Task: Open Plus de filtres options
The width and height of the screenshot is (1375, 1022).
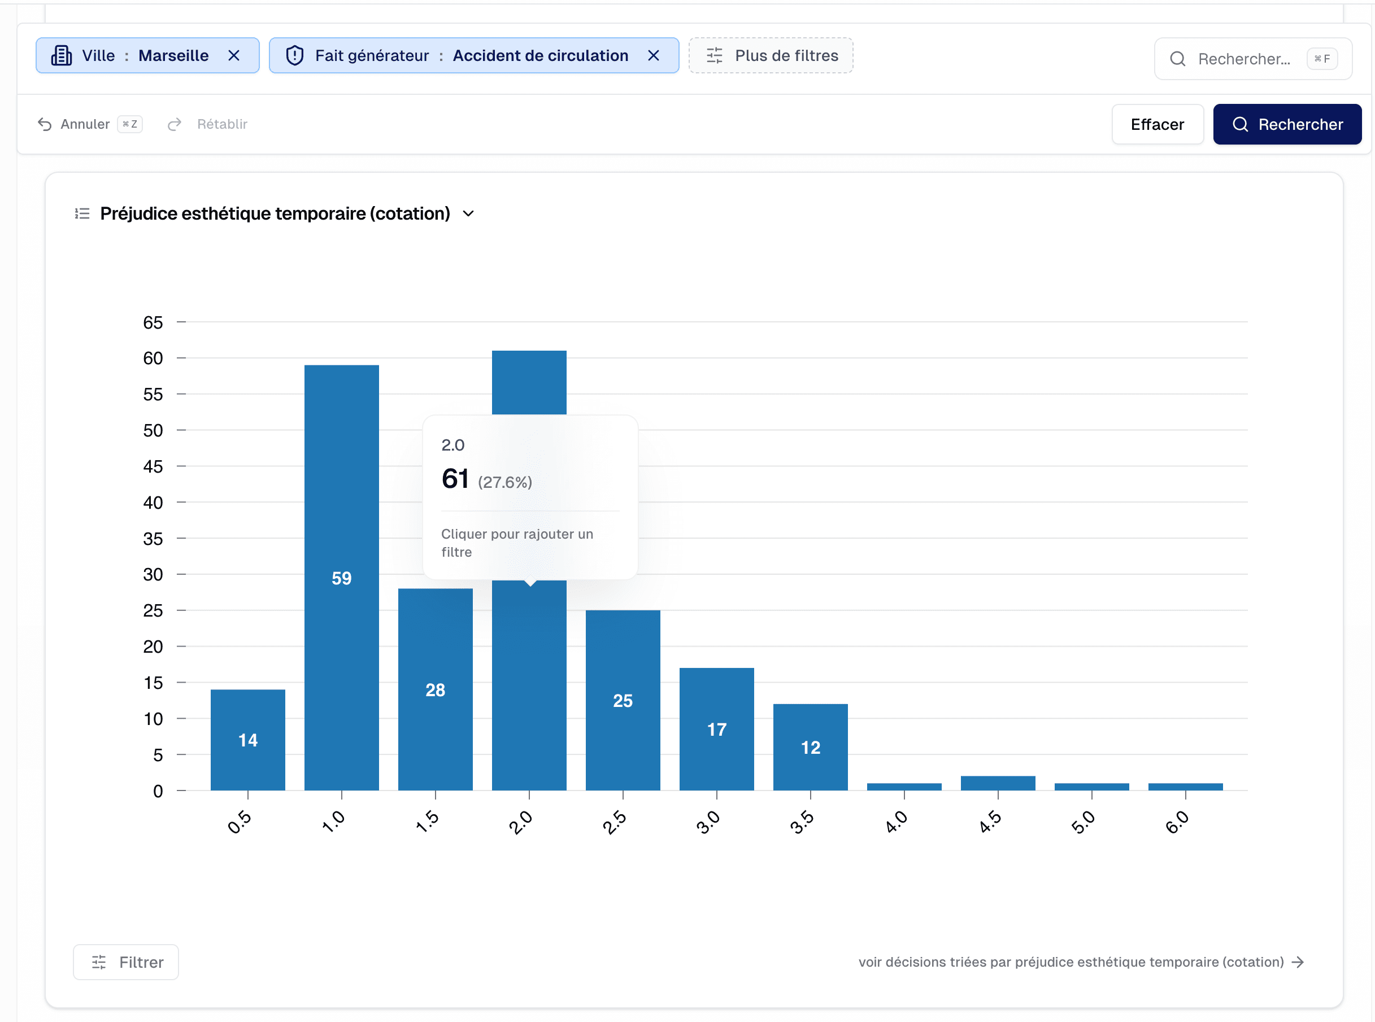Action: (x=771, y=56)
